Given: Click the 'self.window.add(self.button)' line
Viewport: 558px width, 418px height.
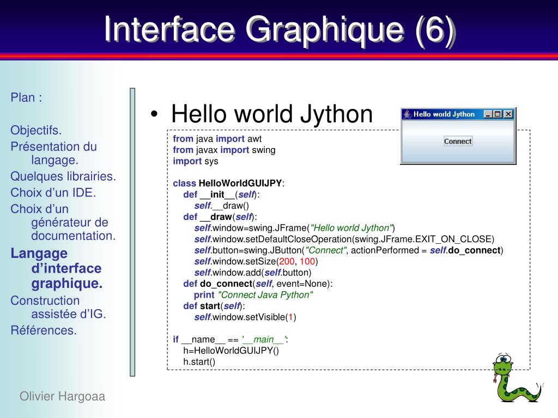Looking at the screenshot, I should pos(253,272).
